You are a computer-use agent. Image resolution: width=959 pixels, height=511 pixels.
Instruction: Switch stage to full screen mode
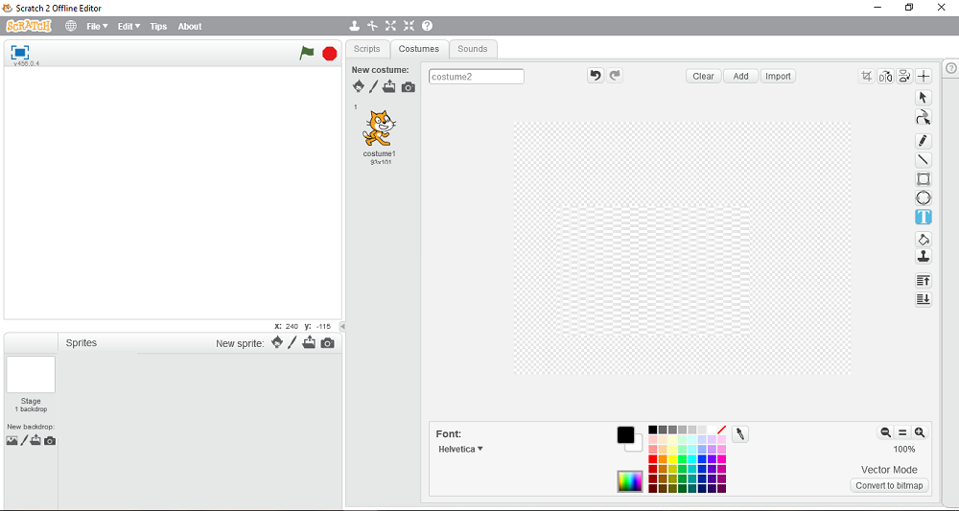point(20,53)
